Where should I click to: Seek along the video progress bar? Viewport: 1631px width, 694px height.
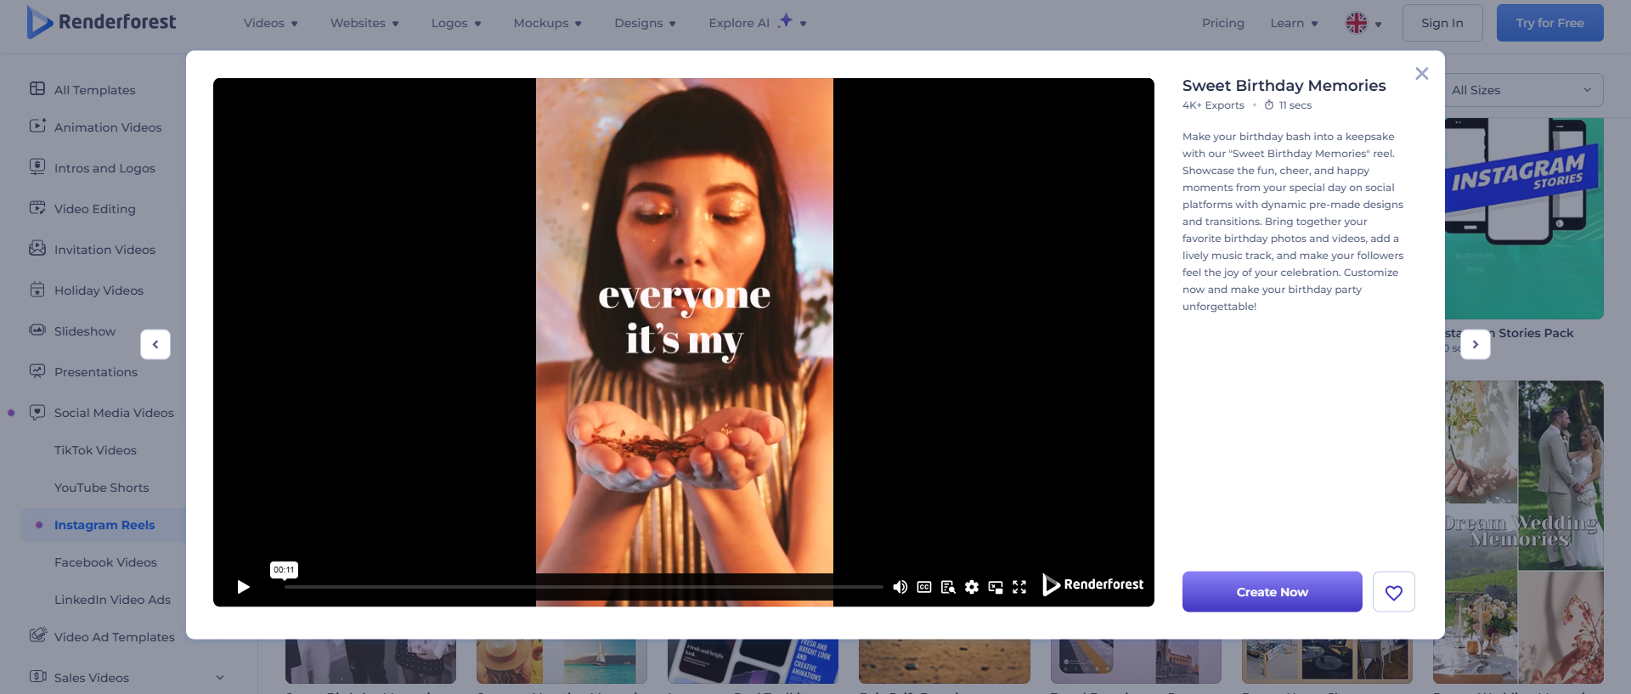coord(584,587)
